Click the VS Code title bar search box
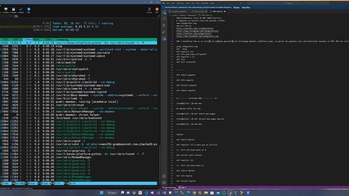 click(x=289, y=3)
